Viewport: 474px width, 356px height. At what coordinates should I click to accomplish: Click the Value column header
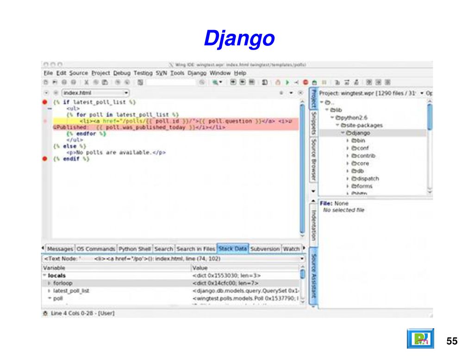[x=245, y=268]
